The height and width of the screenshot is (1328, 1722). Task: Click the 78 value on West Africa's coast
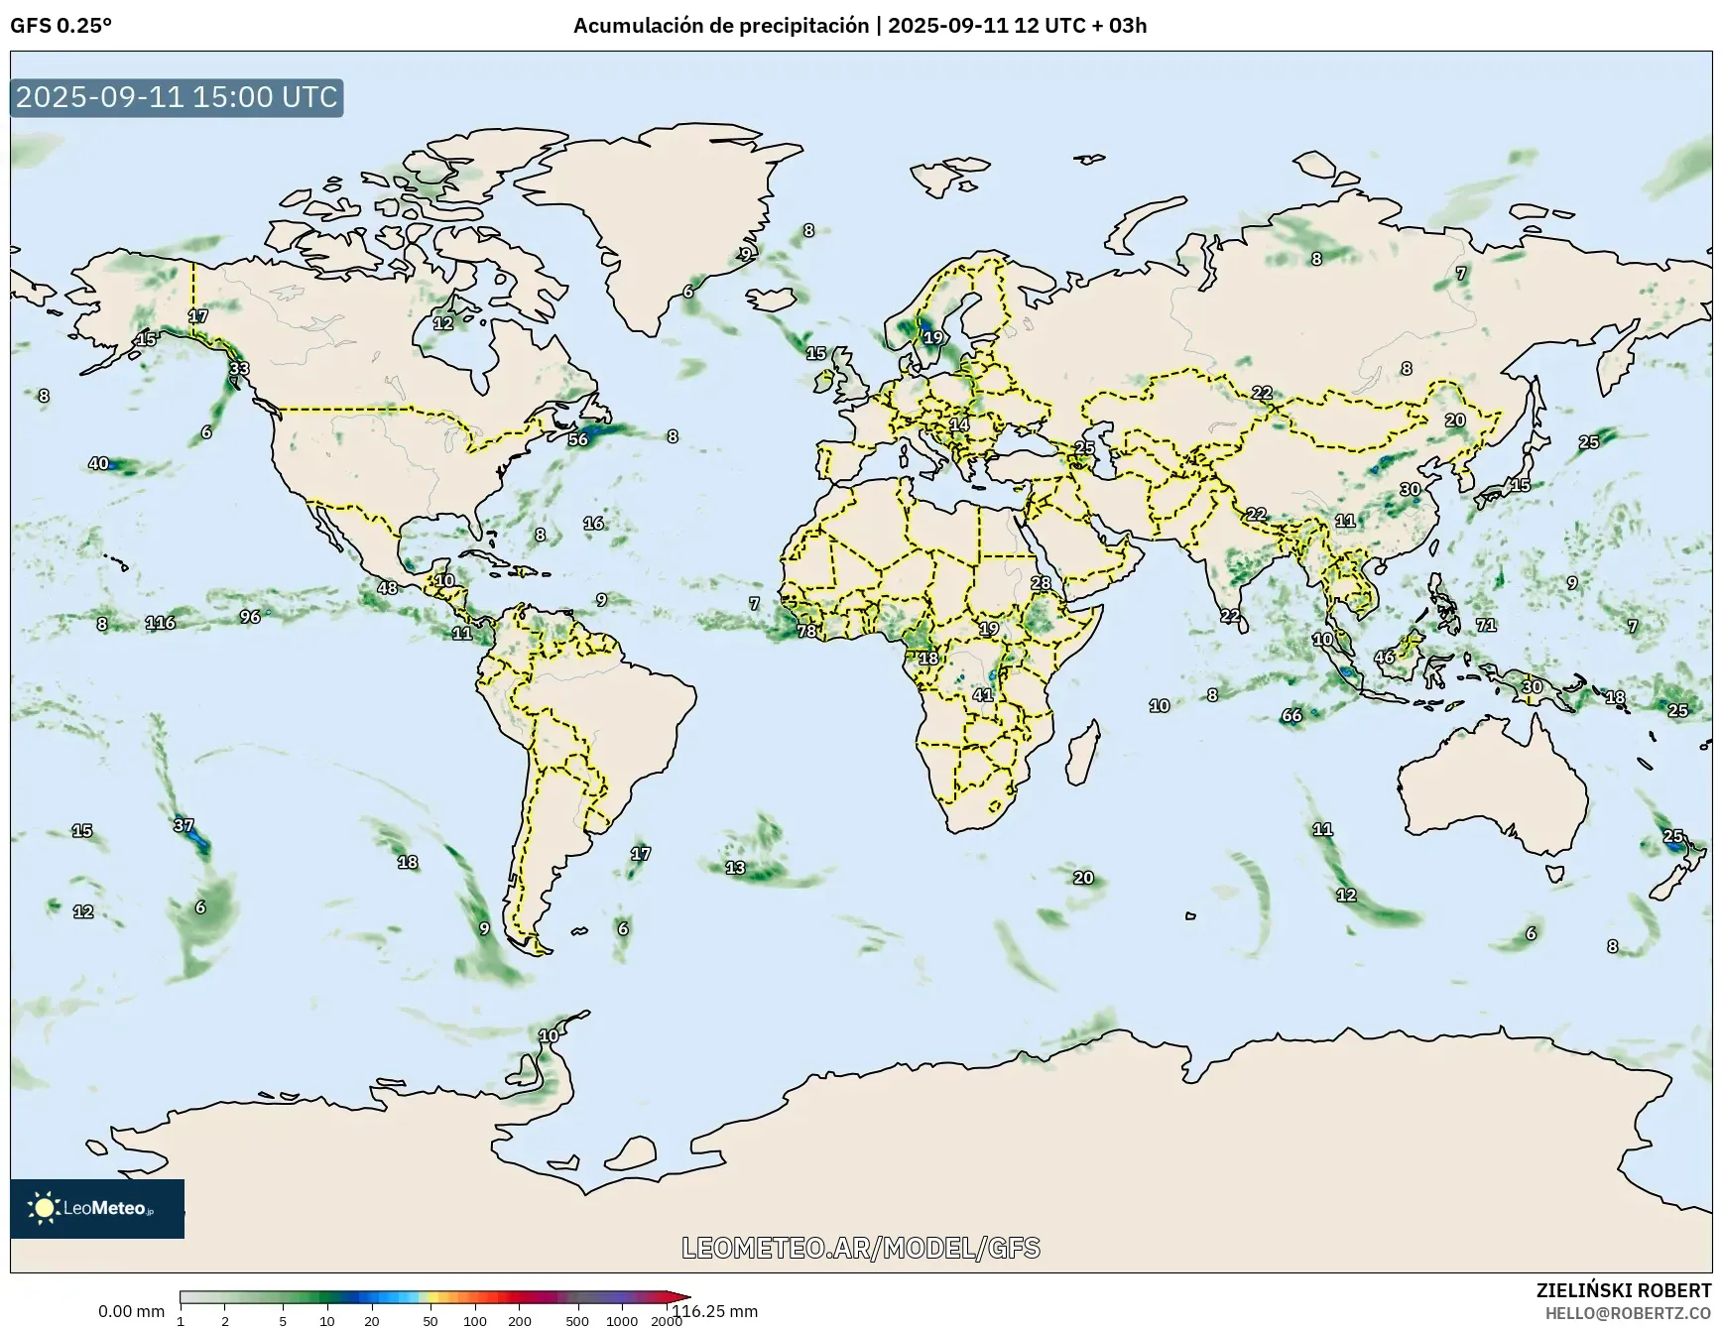pyautogui.click(x=806, y=631)
